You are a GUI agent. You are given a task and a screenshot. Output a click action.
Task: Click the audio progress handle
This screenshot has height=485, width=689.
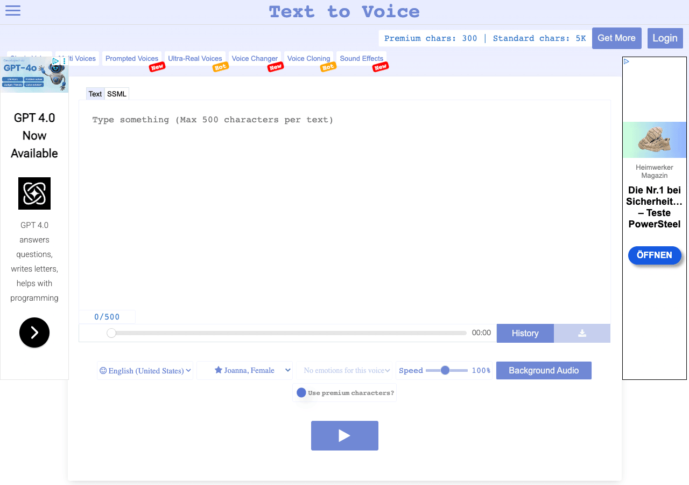click(111, 333)
